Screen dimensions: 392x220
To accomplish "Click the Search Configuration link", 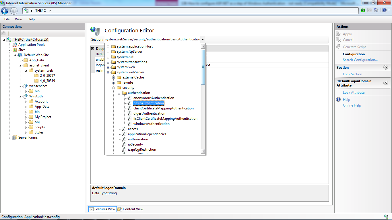I will click(x=360, y=60).
